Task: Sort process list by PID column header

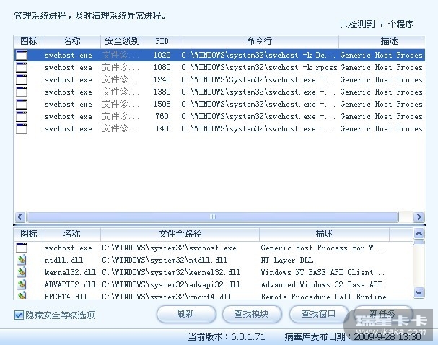Action: [162, 41]
